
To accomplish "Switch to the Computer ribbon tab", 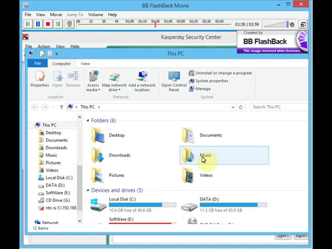I will coord(62,64).
